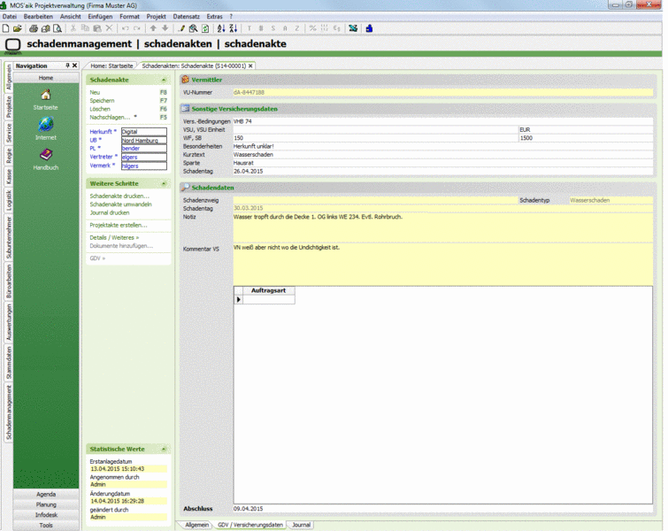Image resolution: width=668 pixels, height=531 pixels.
Task: Click Nachschlagen action link
Action: [110, 117]
